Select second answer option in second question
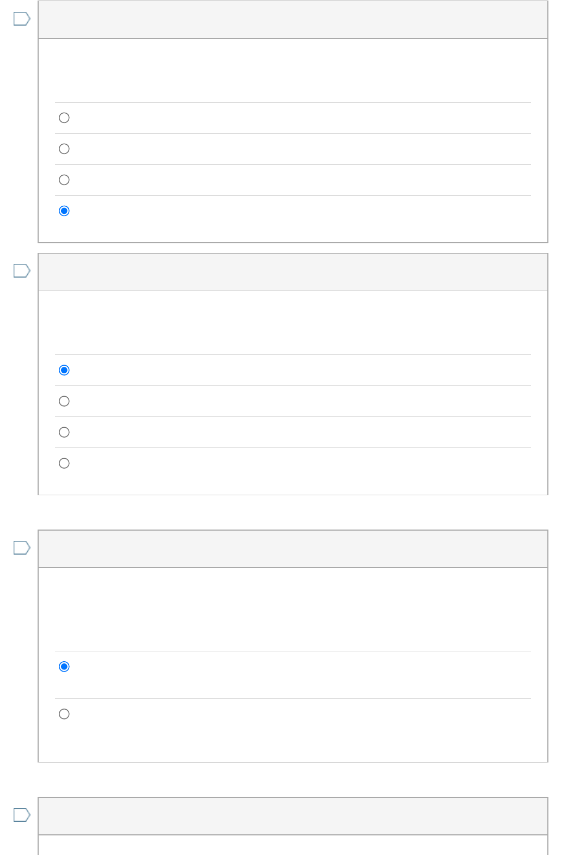Image resolution: width=586 pixels, height=855 pixels. (64, 402)
